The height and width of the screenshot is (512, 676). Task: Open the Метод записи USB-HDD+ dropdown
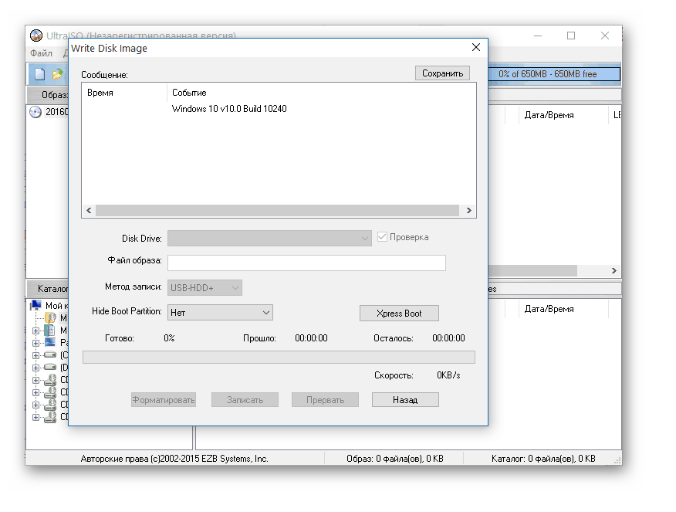204,288
